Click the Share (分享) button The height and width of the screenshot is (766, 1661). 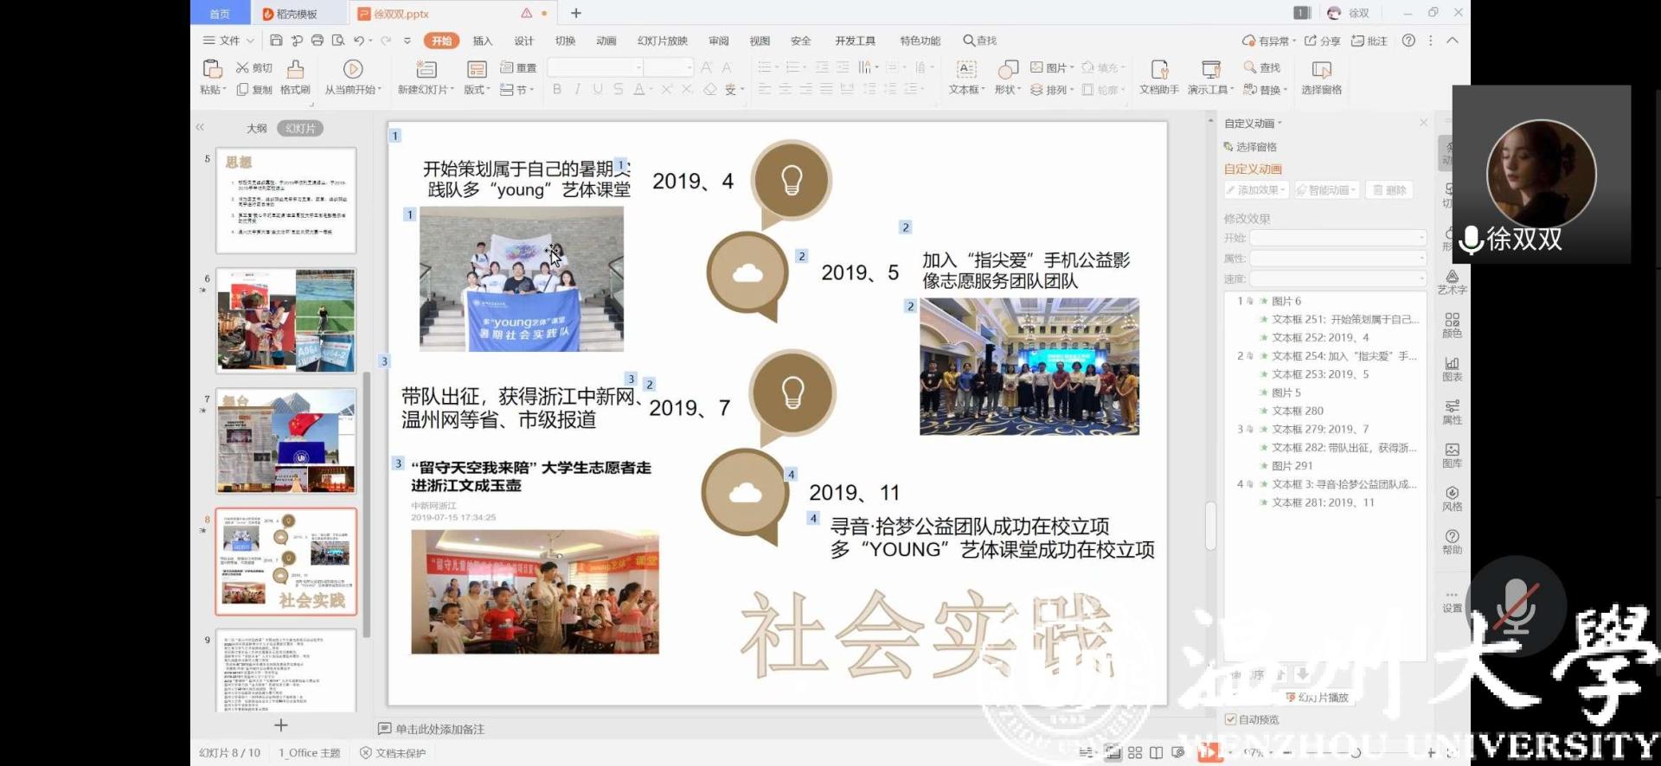tap(1323, 41)
